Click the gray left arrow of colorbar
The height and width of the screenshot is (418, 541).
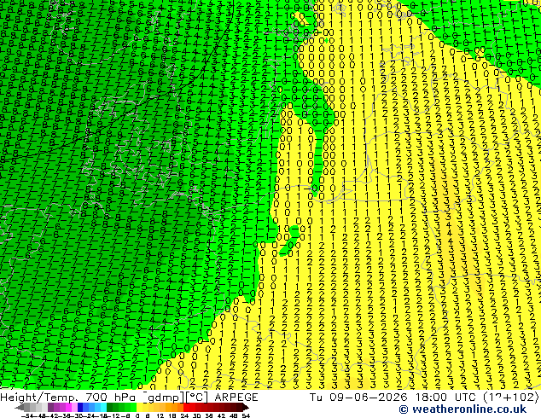pyautogui.click(x=20, y=407)
